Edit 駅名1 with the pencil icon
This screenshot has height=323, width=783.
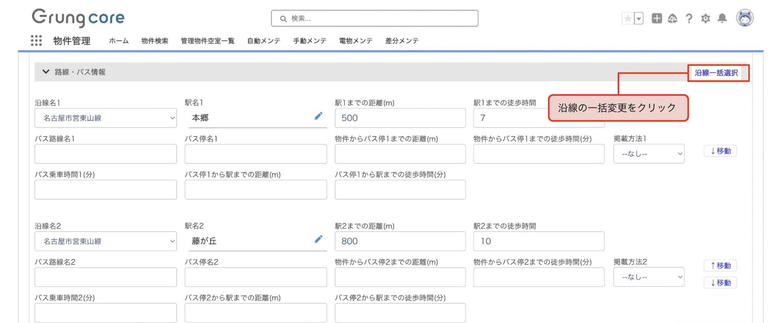click(x=319, y=116)
